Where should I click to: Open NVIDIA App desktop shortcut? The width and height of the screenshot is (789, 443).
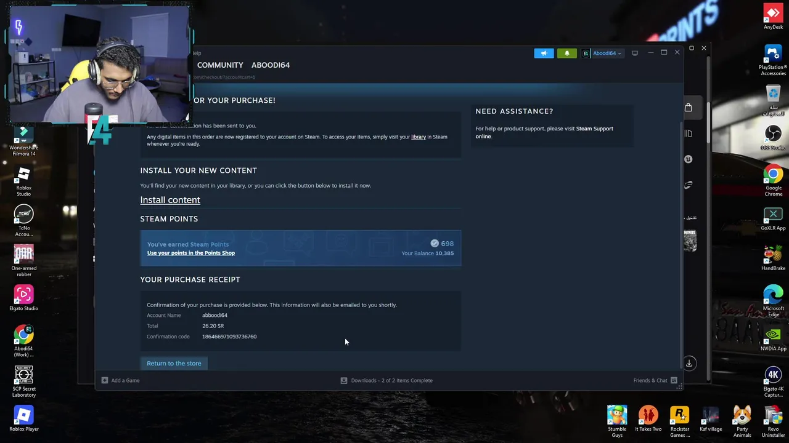pyautogui.click(x=773, y=338)
